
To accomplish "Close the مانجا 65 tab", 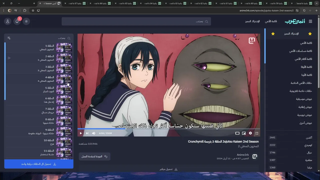I will [116, 3].
